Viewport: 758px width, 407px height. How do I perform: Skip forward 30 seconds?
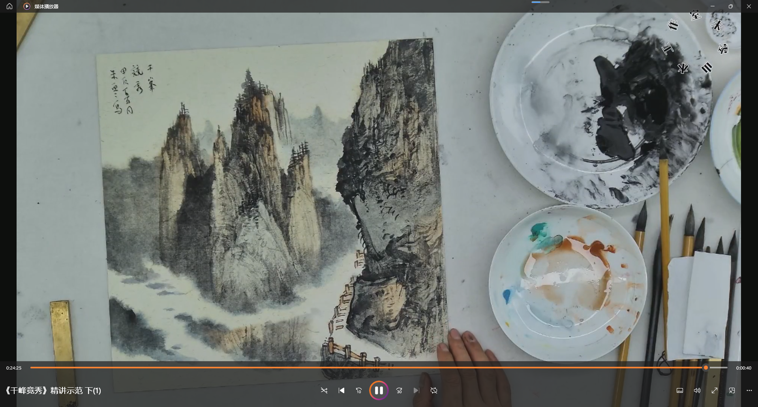click(x=399, y=390)
